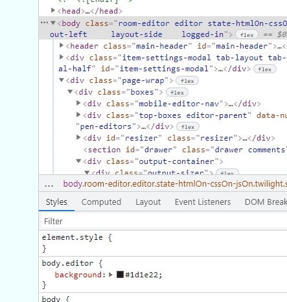The height and width of the screenshot is (302, 287).
Task: Click the room-editor class attribute value
Action: tap(144, 23)
